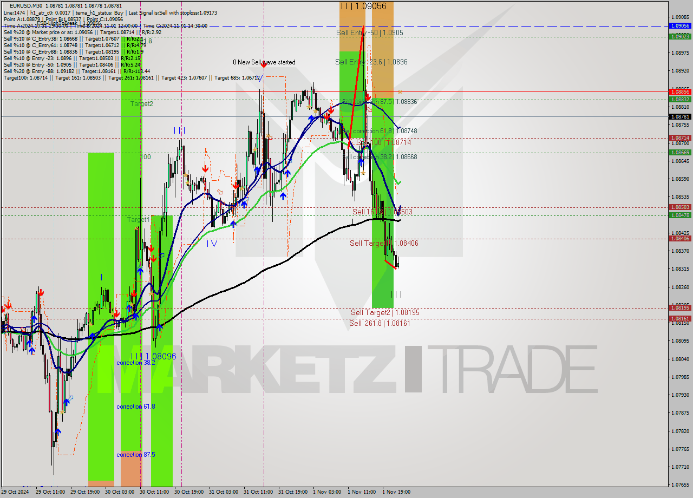Click the 'Sell Entry -50 | 1.0905' label
The image size is (693, 498).
click(369, 32)
